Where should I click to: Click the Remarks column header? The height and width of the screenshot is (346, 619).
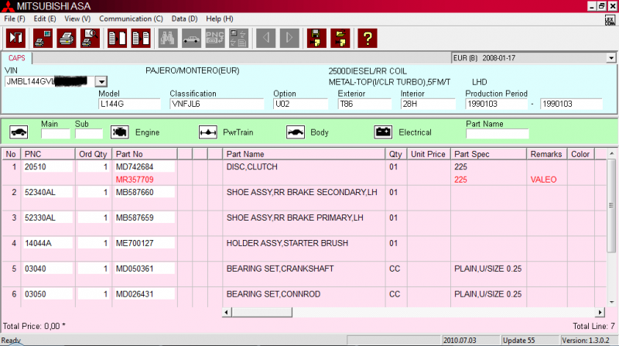[546, 154]
